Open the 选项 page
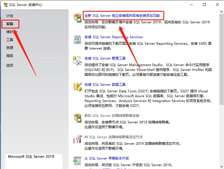This screenshot has width=224, height=169. 10,65
